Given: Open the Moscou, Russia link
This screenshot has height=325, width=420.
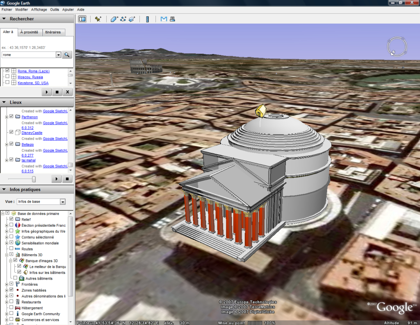Looking at the screenshot, I should (30, 77).
